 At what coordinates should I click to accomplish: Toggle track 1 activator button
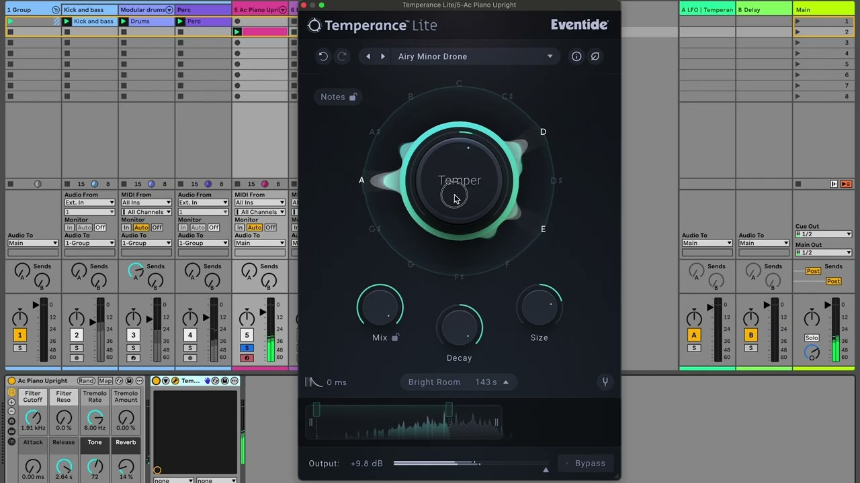[19, 335]
